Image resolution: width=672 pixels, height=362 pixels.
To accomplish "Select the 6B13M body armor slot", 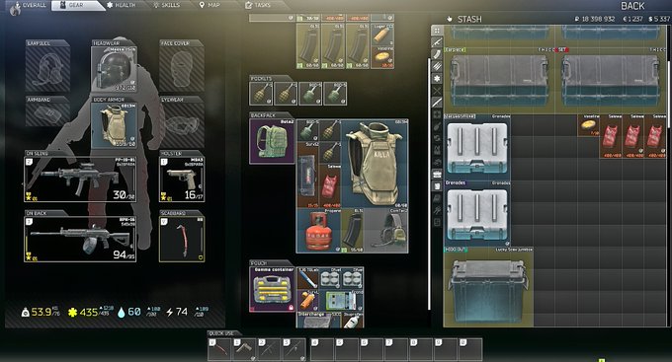I will click(x=114, y=125).
